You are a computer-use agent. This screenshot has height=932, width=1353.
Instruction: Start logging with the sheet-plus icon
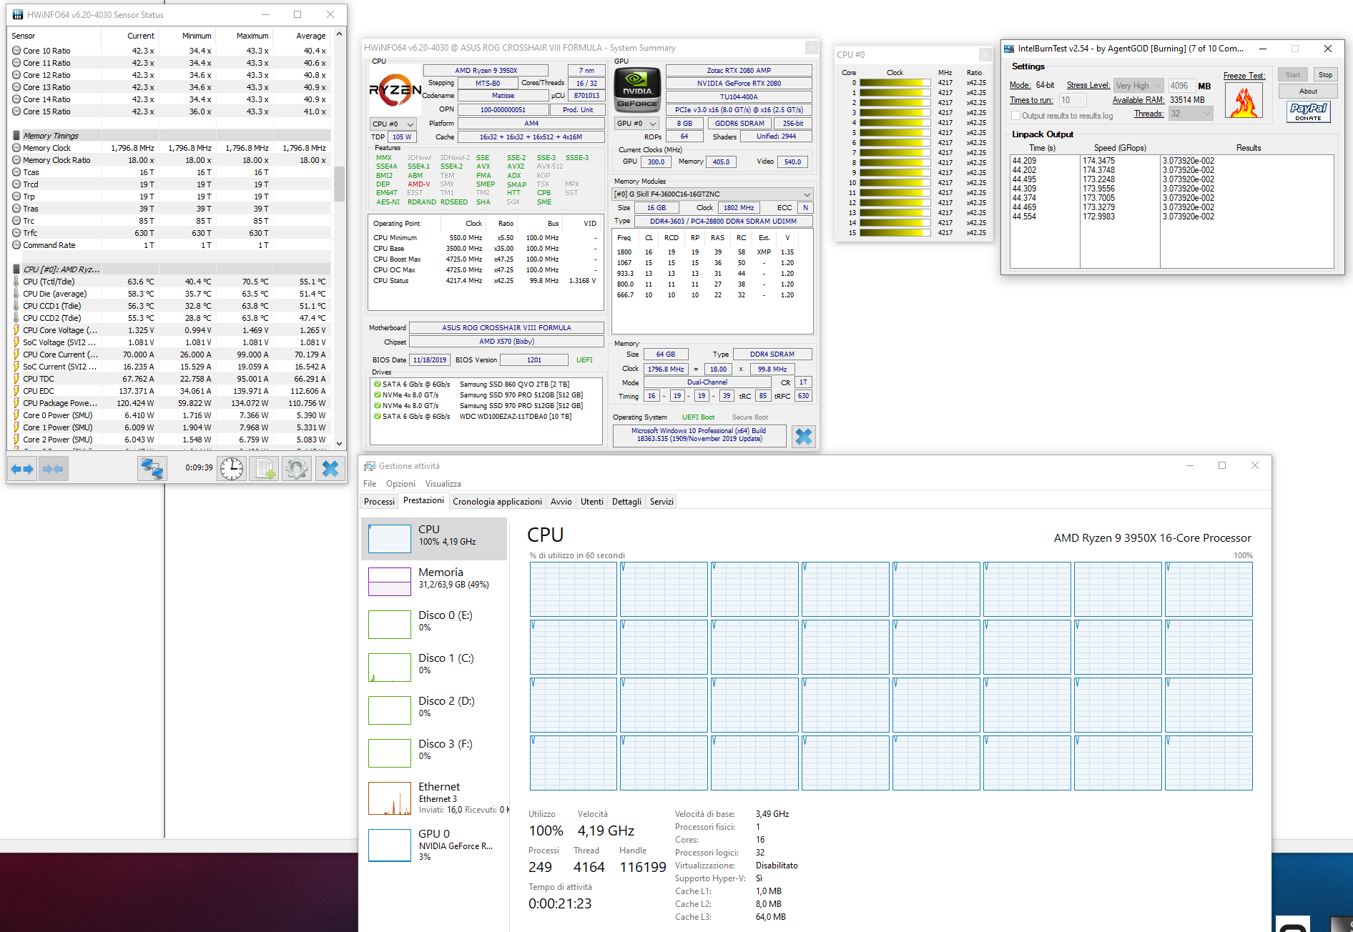point(264,469)
